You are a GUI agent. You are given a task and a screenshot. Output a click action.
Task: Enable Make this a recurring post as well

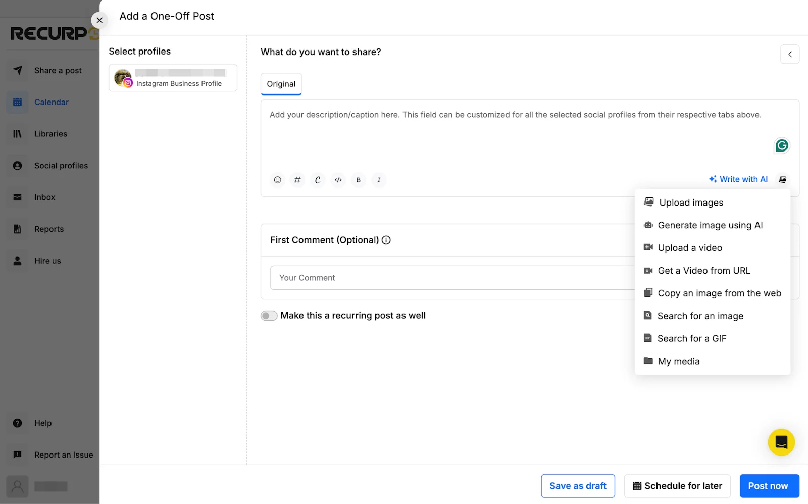[269, 315]
